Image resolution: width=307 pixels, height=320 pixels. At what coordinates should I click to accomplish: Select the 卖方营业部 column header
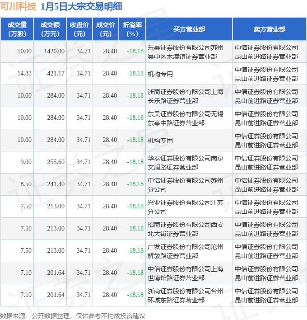269,29
